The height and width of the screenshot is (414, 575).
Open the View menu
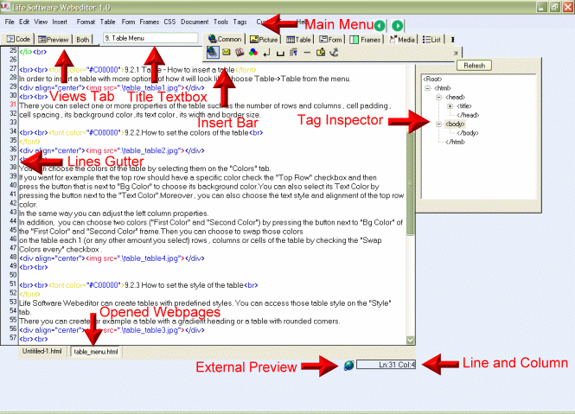41,22
